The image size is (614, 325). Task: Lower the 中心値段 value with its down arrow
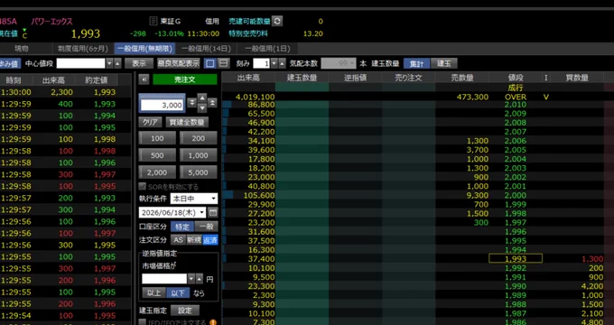109,63
